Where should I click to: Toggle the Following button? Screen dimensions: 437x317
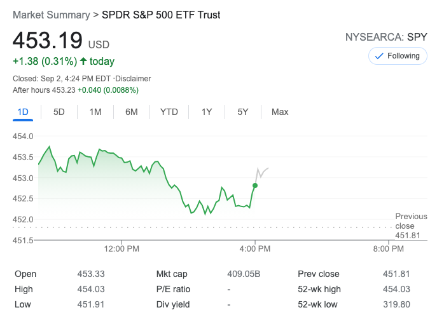398,56
